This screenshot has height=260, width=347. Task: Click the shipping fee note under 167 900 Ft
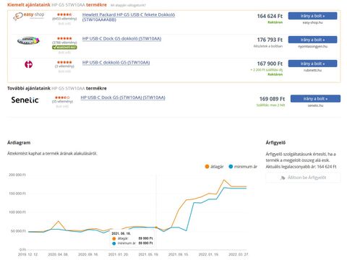pyautogui.click(x=267, y=70)
